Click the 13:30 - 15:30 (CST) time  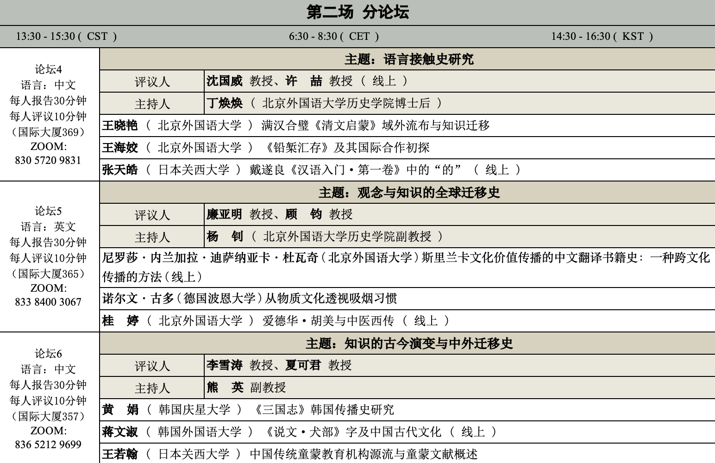pos(66,37)
